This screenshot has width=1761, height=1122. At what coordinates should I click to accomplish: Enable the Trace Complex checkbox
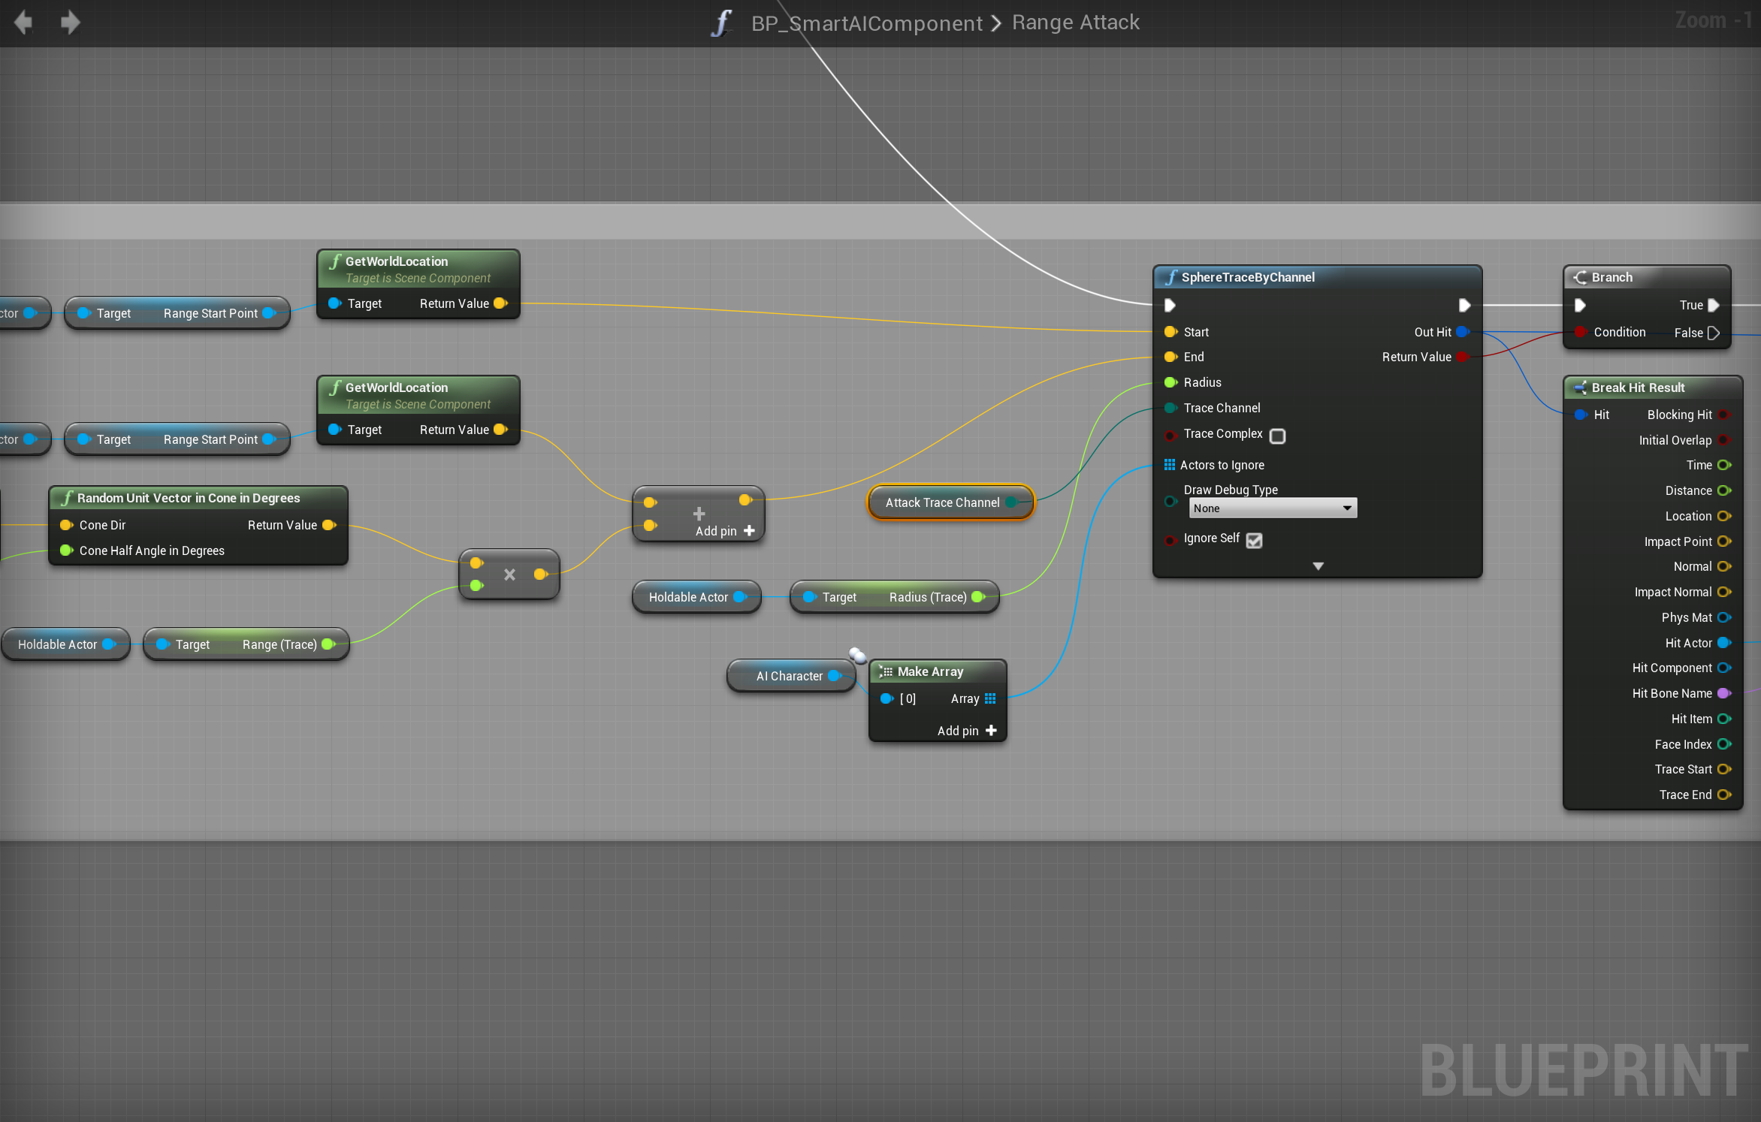1277,436
